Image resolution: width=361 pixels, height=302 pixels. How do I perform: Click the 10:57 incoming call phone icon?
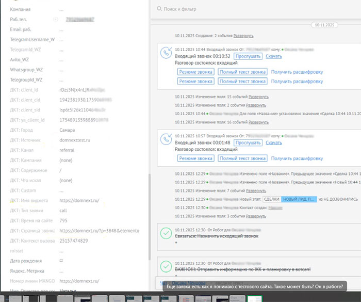pyautogui.click(x=166, y=139)
